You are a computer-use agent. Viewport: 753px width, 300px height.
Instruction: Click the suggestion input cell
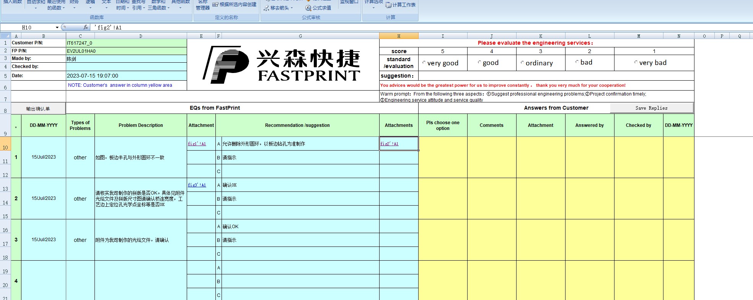556,76
